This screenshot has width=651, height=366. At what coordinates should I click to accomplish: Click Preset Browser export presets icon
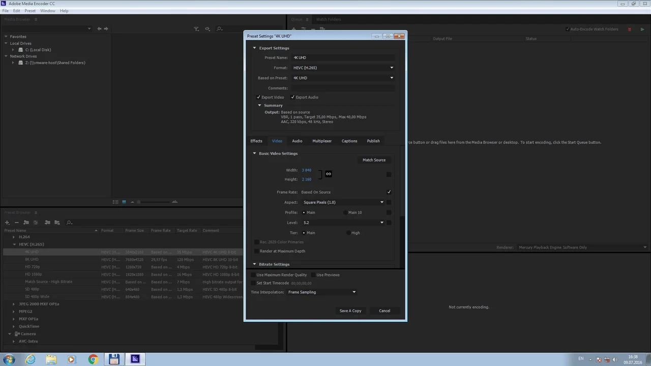click(57, 223)
